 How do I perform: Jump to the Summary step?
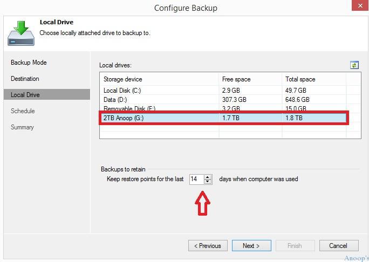pyautogui.click(x=22, y=127)
